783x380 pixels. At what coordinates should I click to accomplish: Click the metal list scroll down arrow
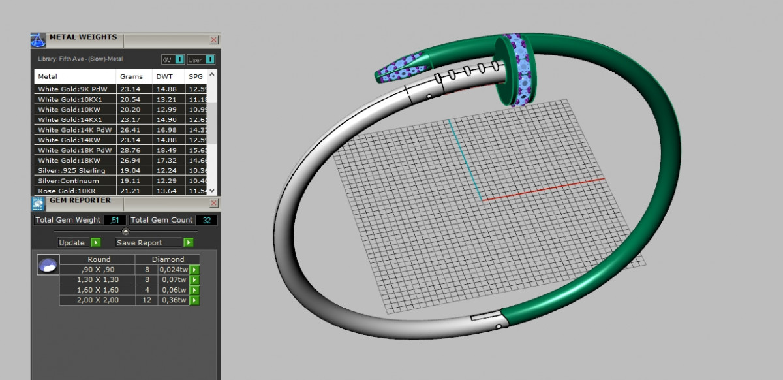[213, 190]
